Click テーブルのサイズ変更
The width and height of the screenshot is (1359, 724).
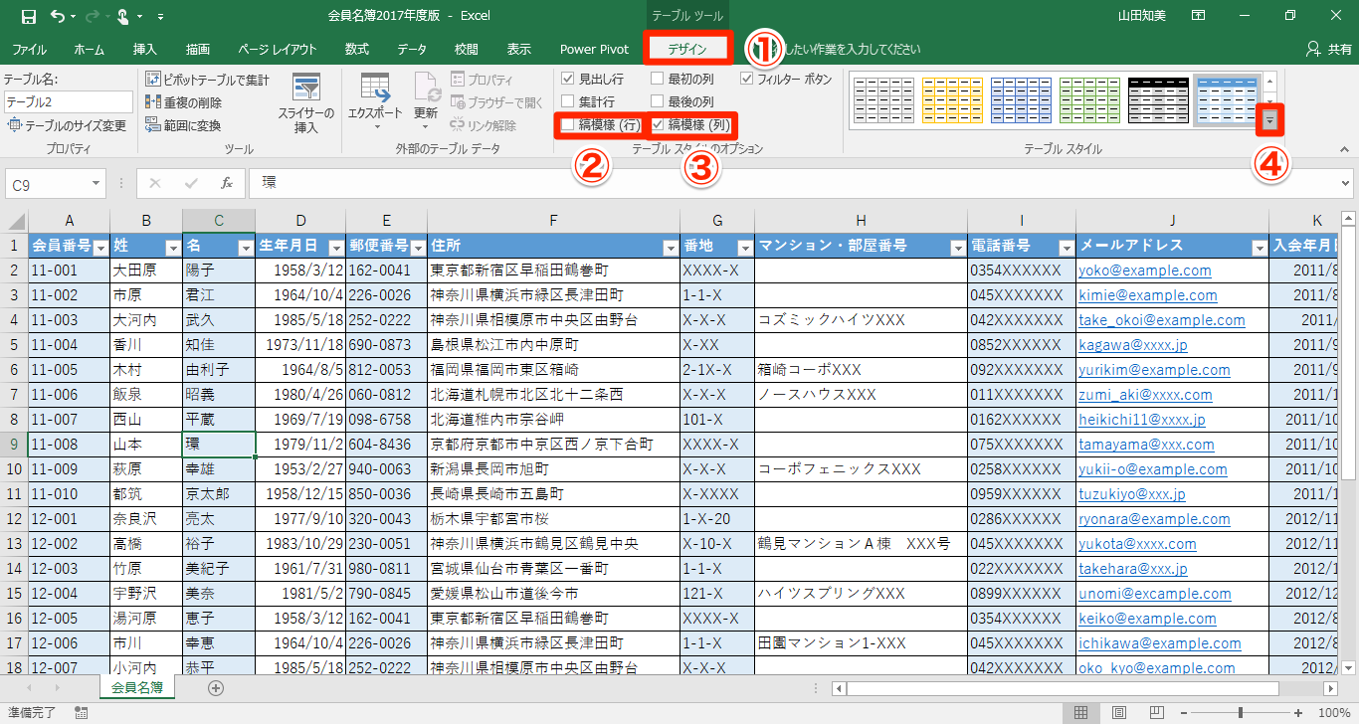[68, 125]
